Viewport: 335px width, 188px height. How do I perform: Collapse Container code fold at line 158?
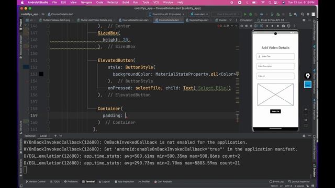pyautogui.click(x=48, y=109)
